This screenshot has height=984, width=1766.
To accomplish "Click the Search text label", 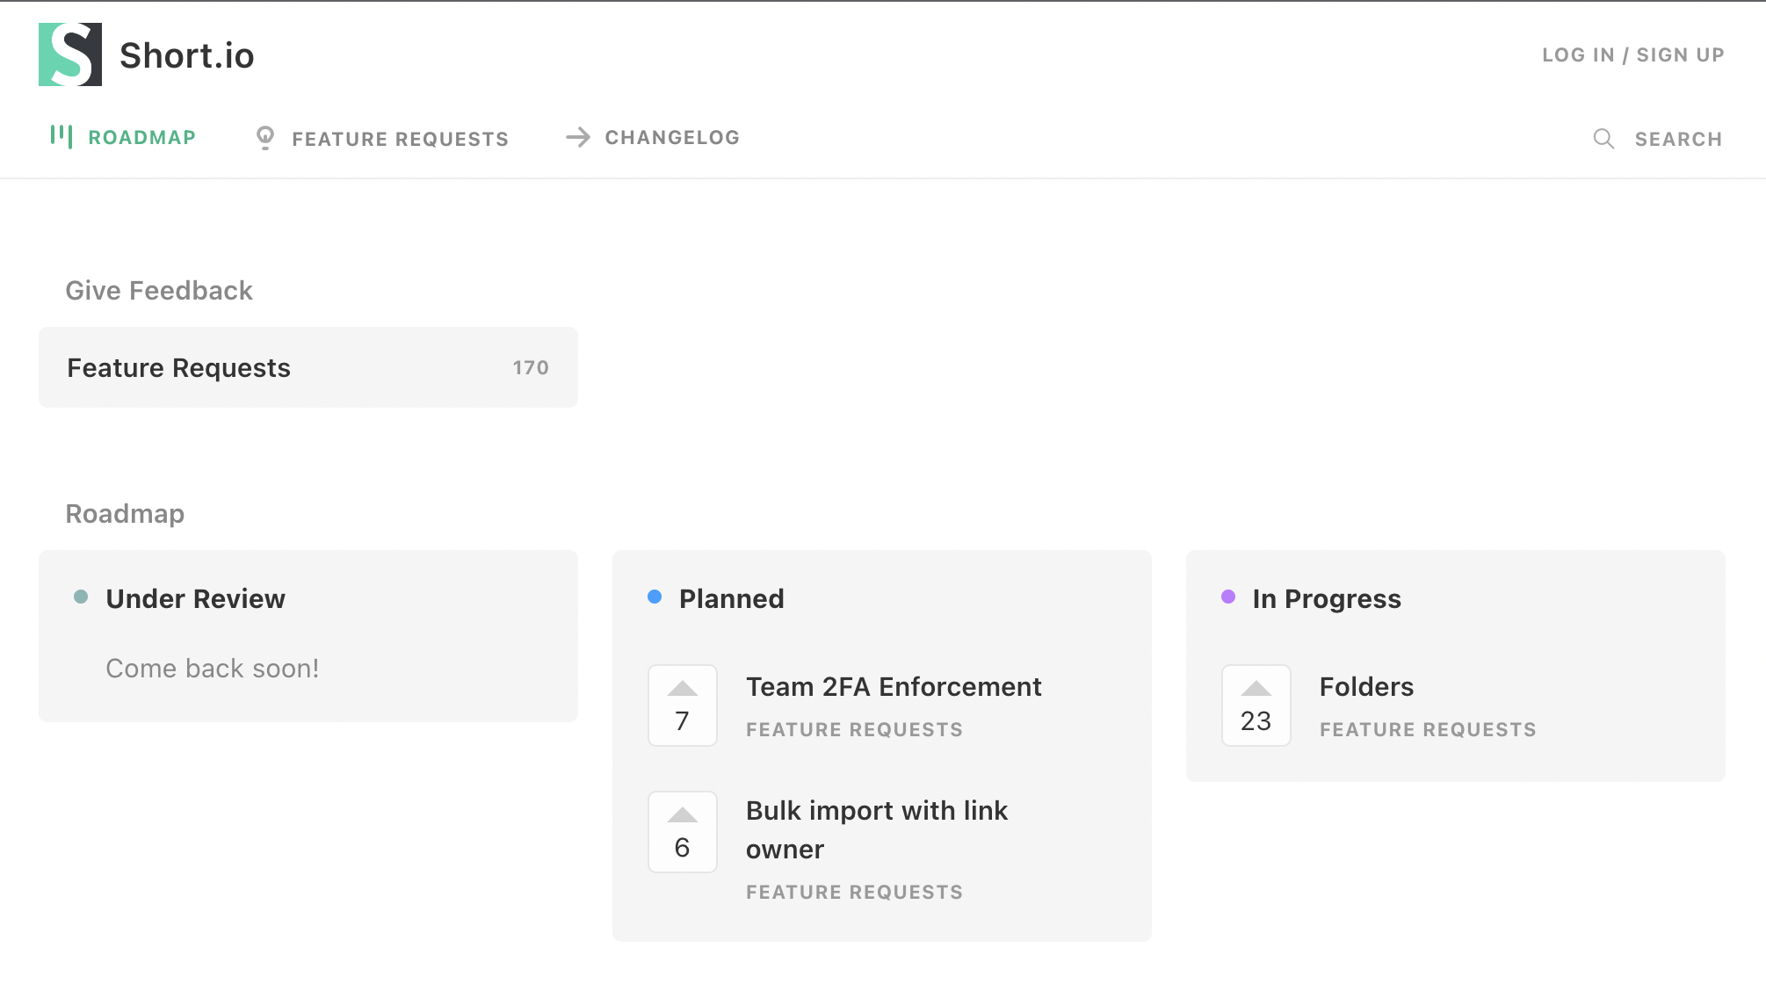I will 1677,139.
